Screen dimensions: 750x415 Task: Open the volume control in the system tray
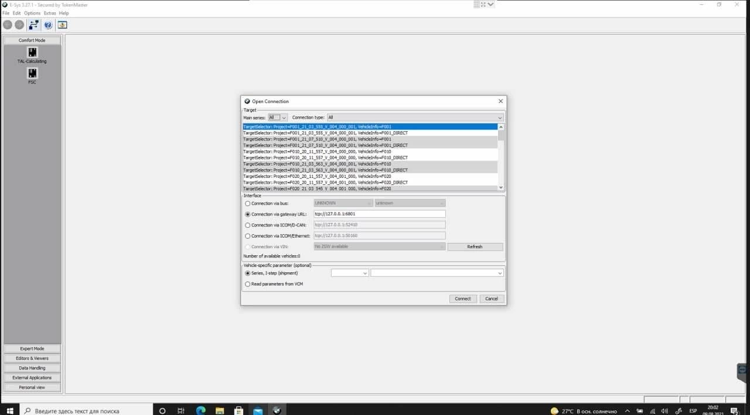pyautogui.click(x=664, y=411)
